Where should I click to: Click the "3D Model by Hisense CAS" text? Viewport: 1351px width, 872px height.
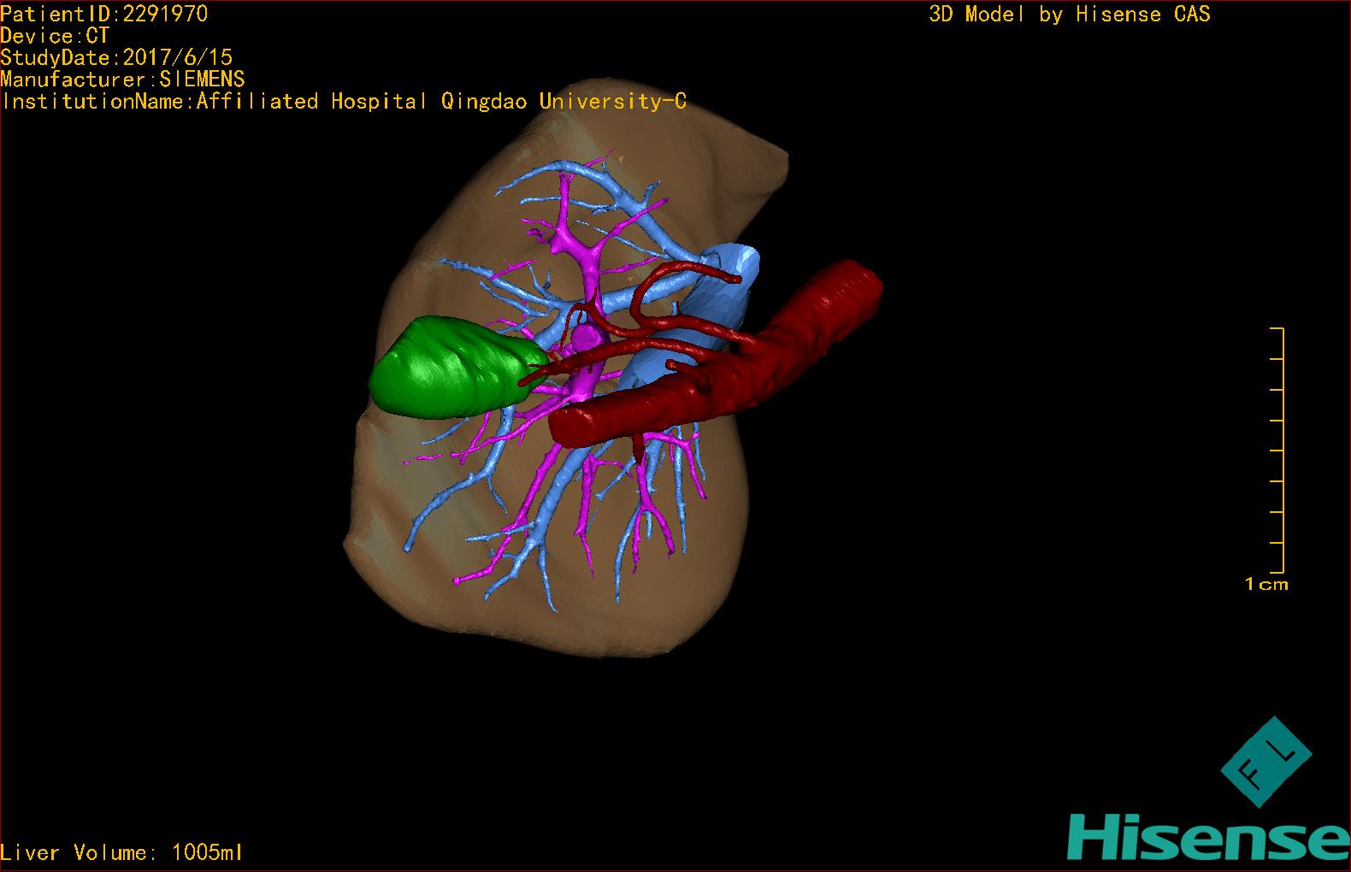[1070, 15]
